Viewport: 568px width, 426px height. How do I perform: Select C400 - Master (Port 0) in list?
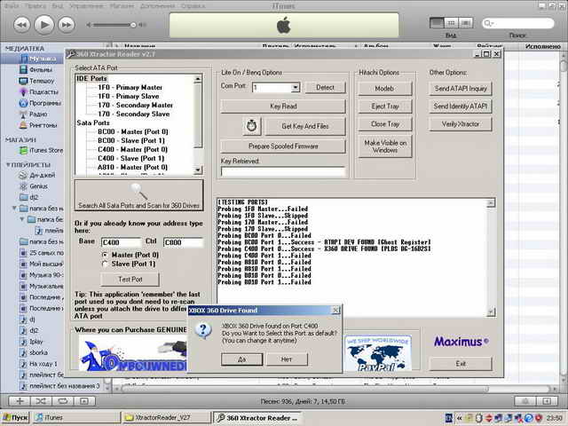132,149
